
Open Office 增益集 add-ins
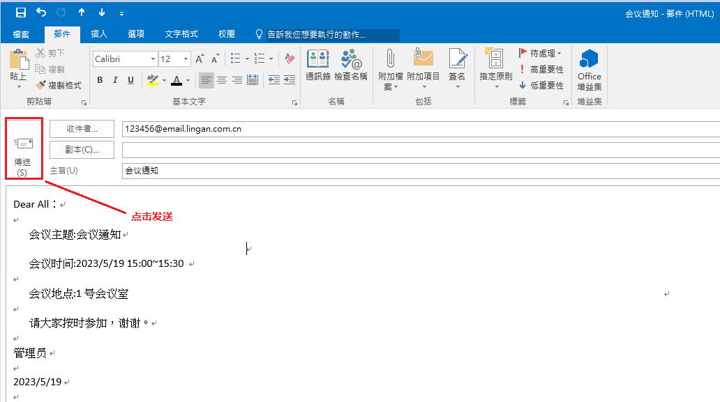pyautogui.click(x=589, y=70)
